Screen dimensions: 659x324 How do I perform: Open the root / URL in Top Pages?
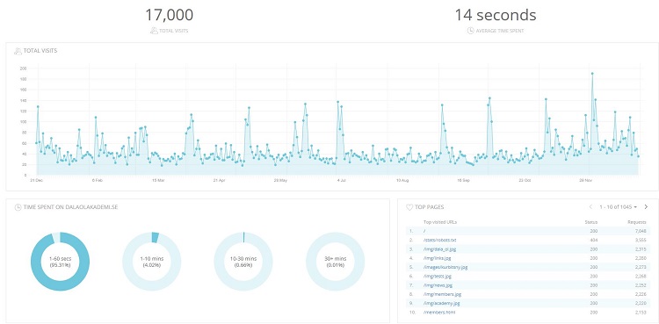[x=425, y=231]
